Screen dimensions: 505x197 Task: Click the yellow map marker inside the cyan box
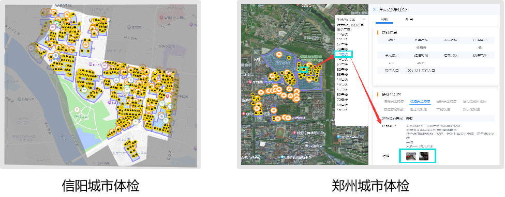303,69
